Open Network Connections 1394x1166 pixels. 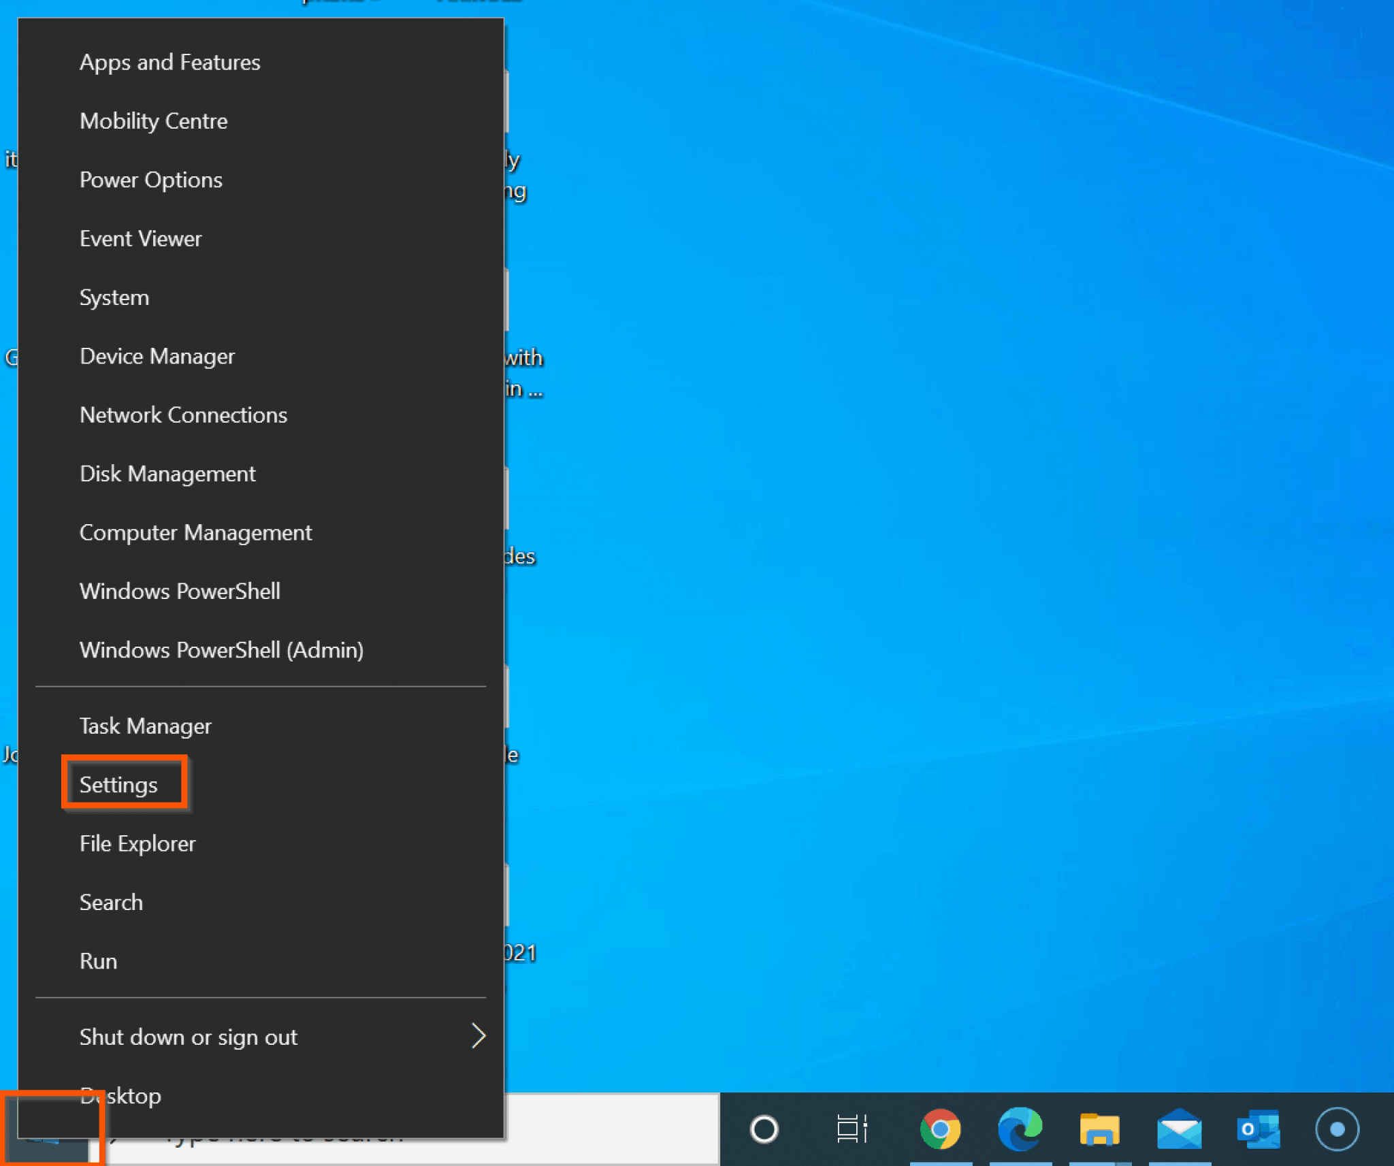pos(183,415)
